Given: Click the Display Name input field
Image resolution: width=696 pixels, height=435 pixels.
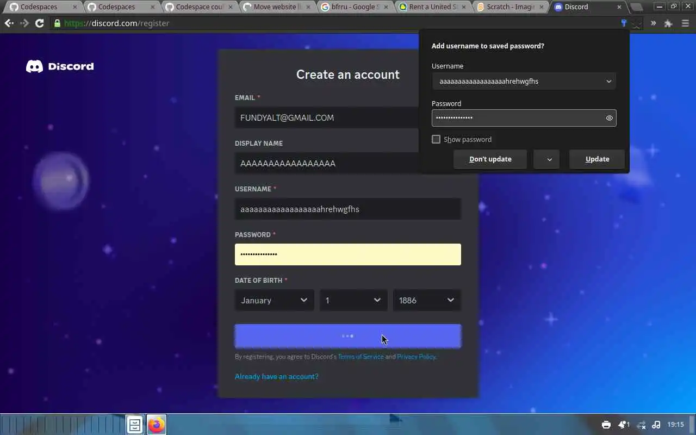Looking at the screenshot, I should (x=327, y=163).
